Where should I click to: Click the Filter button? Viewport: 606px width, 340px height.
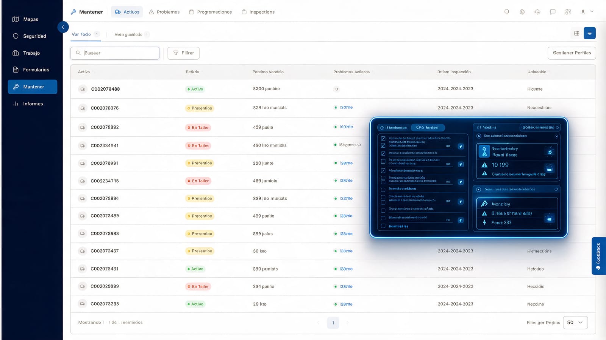click(x=184, y=53)
